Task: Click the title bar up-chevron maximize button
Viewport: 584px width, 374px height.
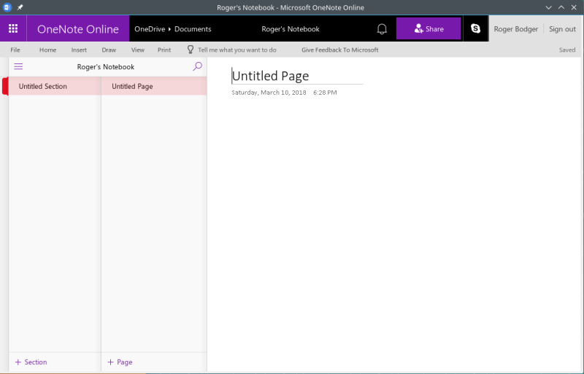Action: 561,7
